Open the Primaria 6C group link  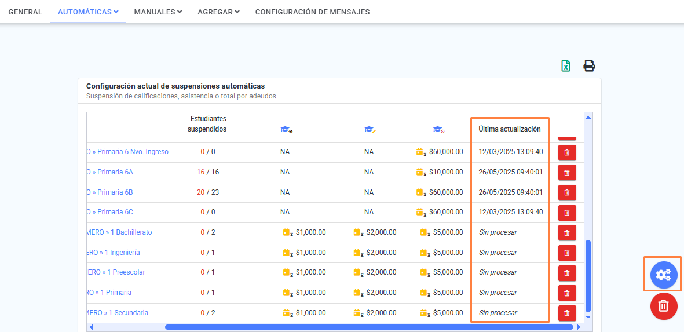(x=110, y=212)
